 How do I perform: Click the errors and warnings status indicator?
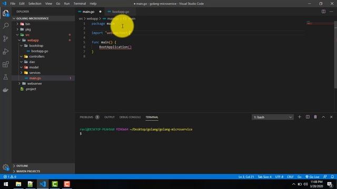(9, 177)
